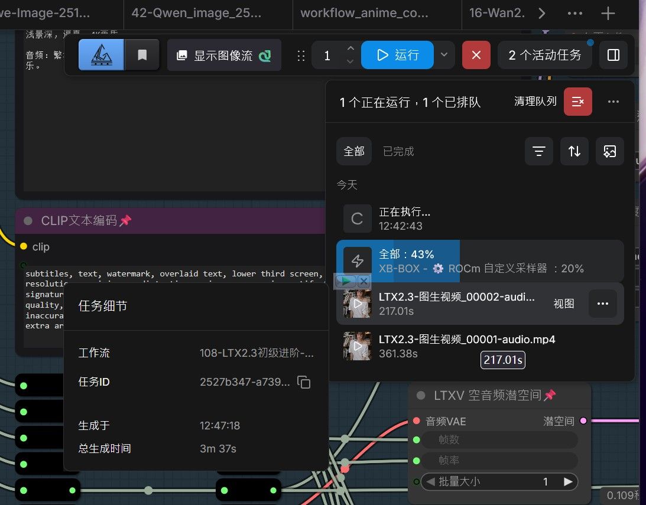Click 视图 on the LTX2.3 00002 item
This screenshot has width=646, height=505.
(564, 304)
